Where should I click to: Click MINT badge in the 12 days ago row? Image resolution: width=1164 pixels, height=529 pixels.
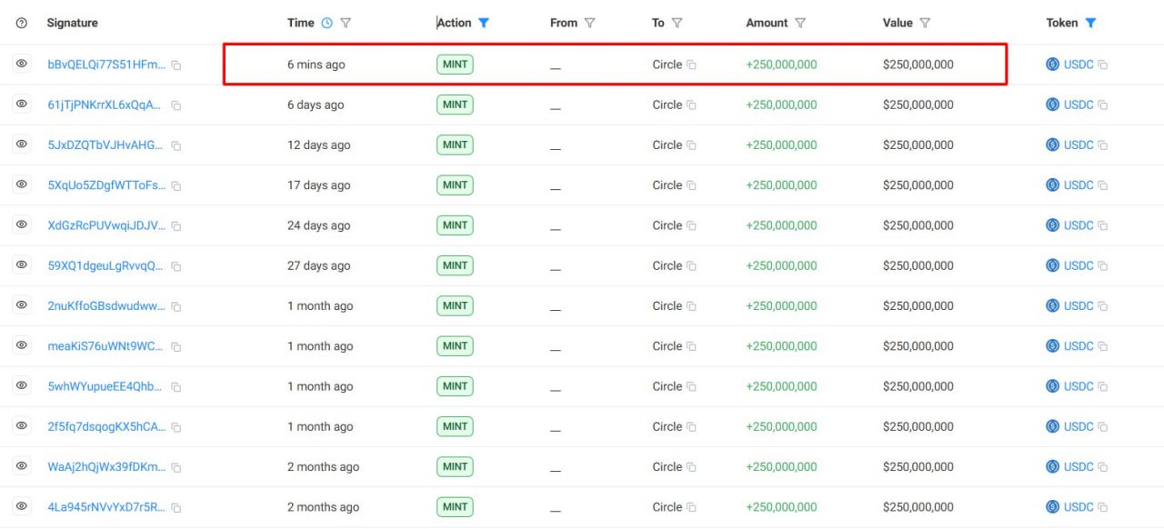(x=455, y=145)
